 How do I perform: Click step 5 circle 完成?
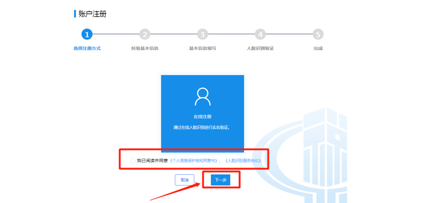pos(318,34)
